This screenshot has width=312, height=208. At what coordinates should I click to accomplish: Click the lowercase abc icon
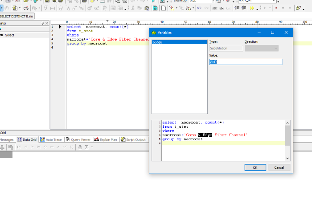click(x=222, y=8)
